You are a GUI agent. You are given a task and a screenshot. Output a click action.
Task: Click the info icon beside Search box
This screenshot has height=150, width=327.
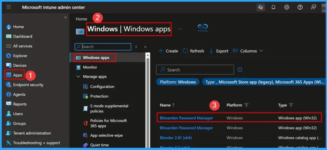coord(240,70)
